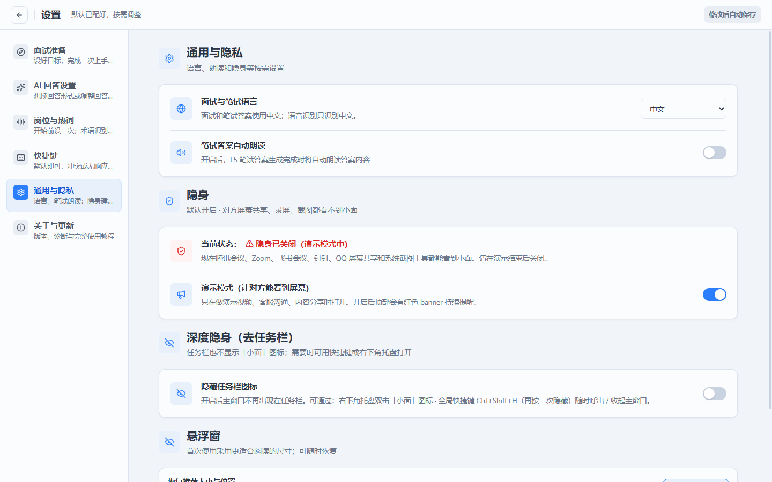Screen dimensions: 772x482
Task: Open the 中文 language dropdown
Action: coord(684,109)
